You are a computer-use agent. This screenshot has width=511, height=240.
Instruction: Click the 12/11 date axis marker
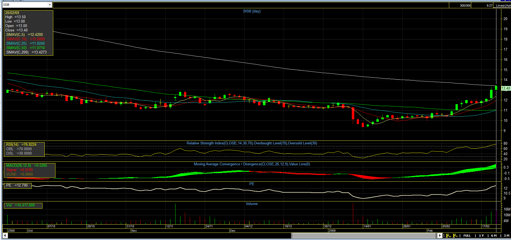click(170, 226)
